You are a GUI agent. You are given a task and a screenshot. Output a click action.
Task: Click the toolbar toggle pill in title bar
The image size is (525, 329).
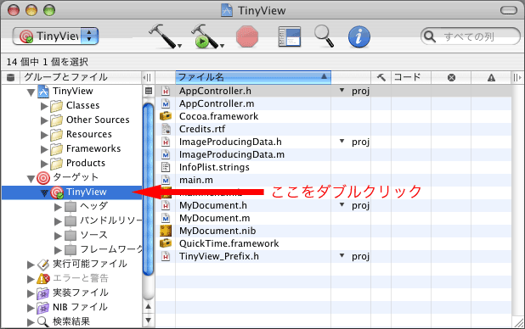coord(509,10)
